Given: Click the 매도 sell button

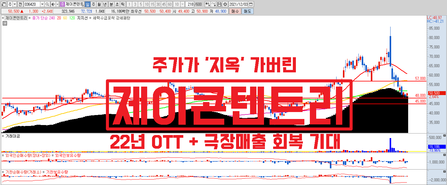Looking at the screenshot, I should click(x=247, y=11).
